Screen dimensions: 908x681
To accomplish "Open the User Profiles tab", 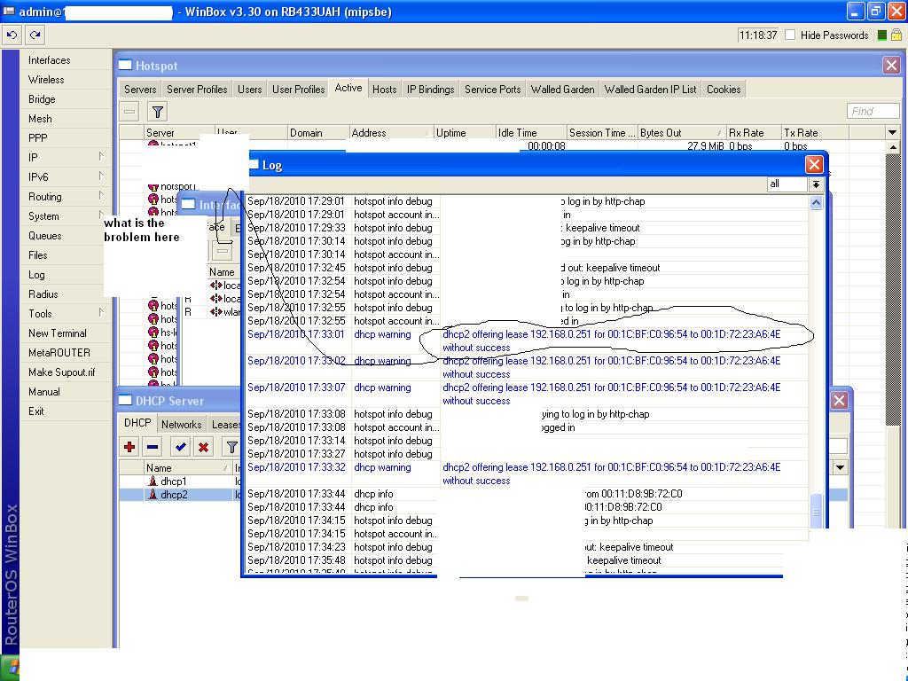I will pyautogui.click(x=298, y=90).
